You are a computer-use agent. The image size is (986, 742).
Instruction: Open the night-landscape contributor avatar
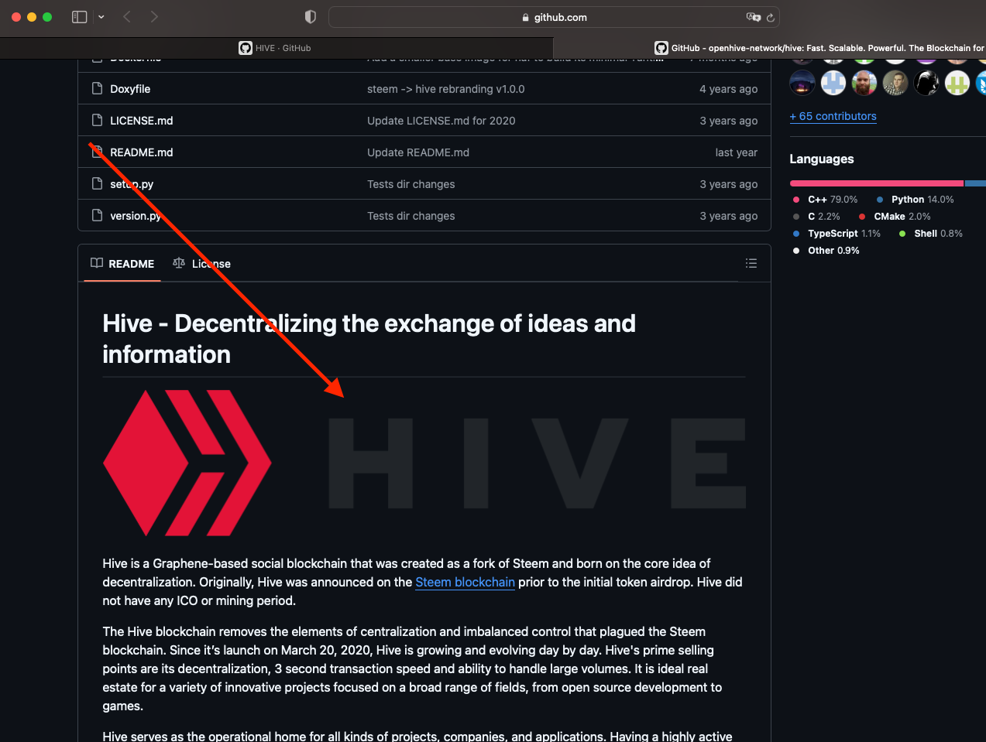point(802,82)
